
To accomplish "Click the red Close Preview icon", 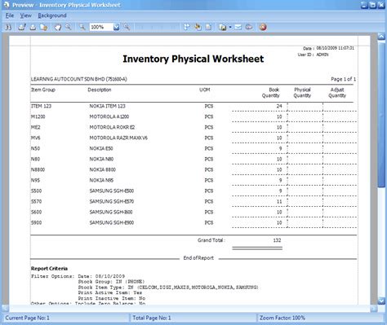I will coord(263,27).
